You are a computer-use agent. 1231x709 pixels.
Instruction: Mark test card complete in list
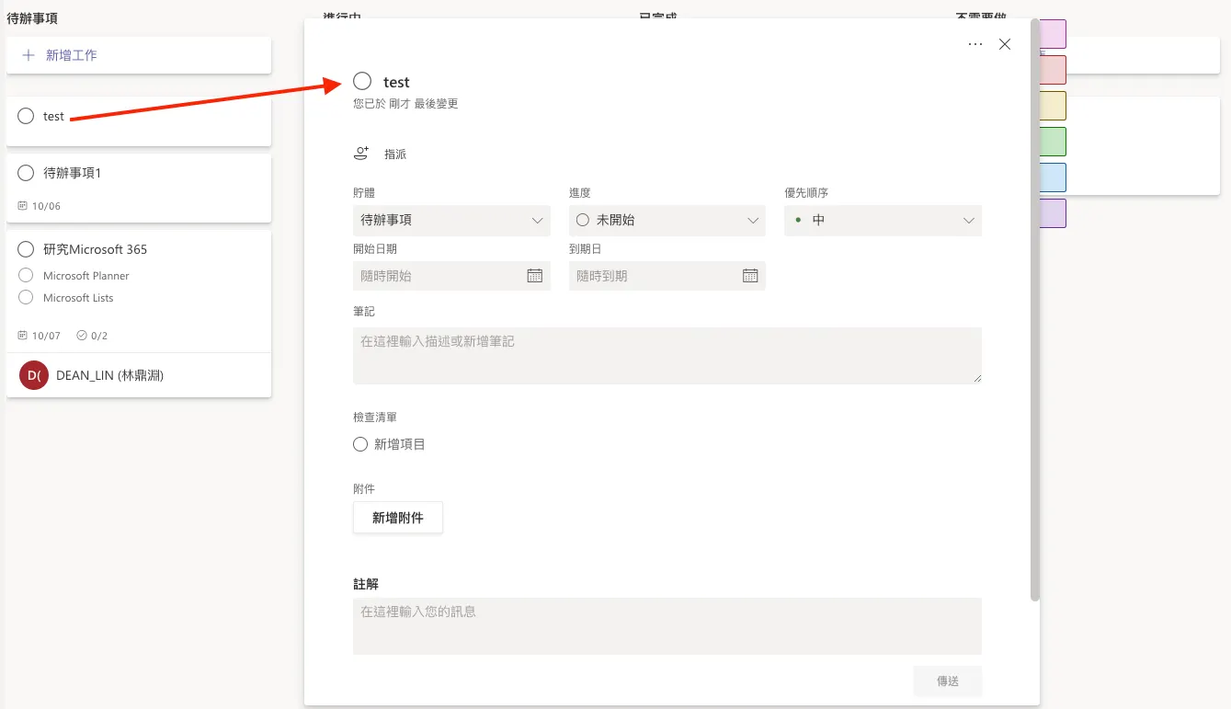click(x=26, y=116)
